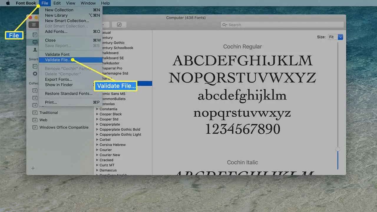The height and width of the screenshot is (212, 377).
Task: Click the Web collection icon
Action: tap(35, 120)
